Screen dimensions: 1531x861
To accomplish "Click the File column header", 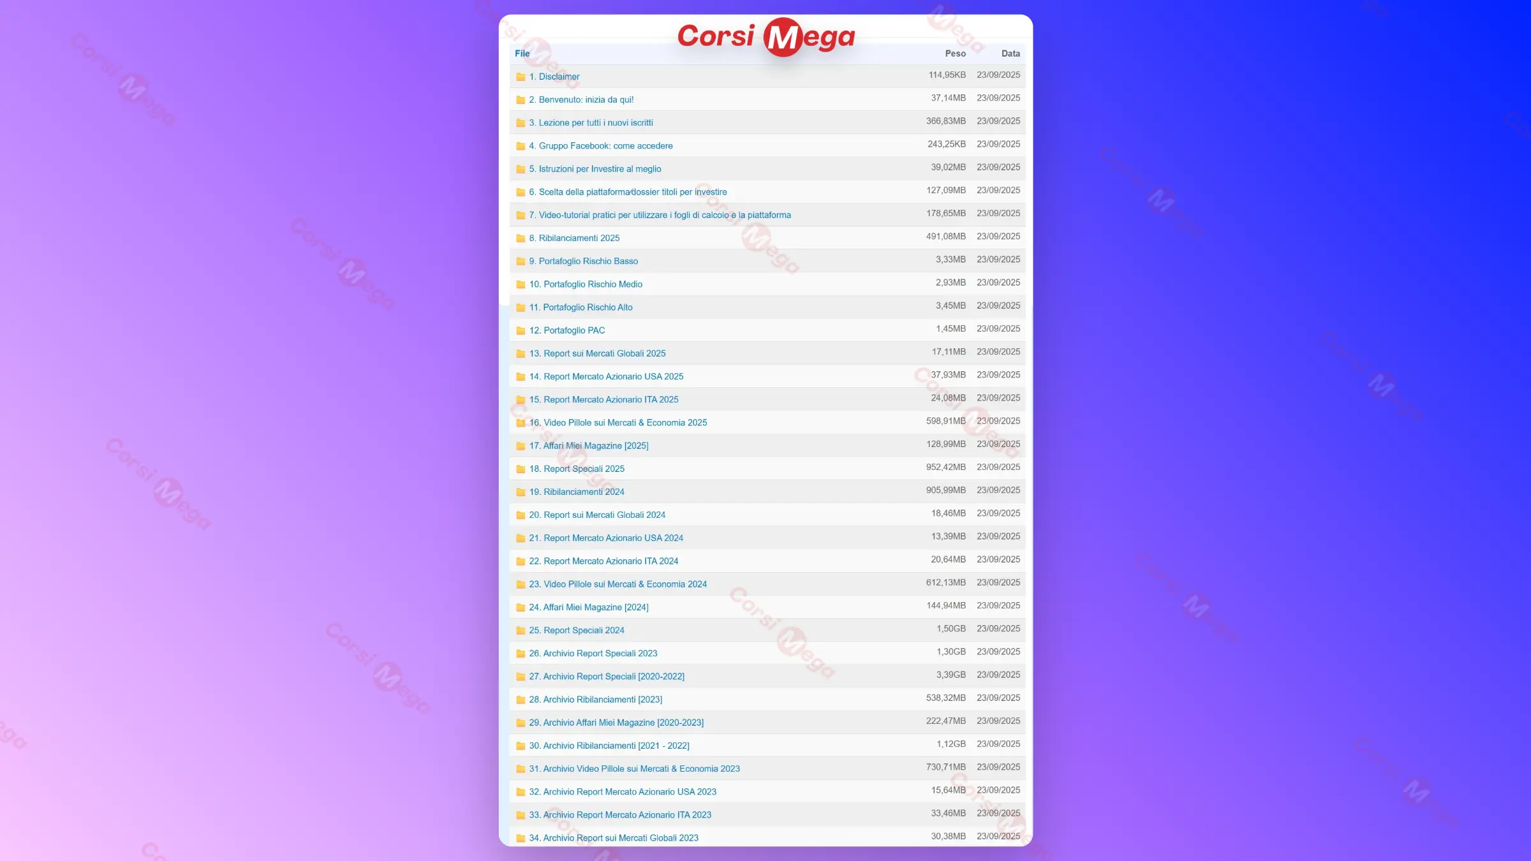I will coord(522,54).
